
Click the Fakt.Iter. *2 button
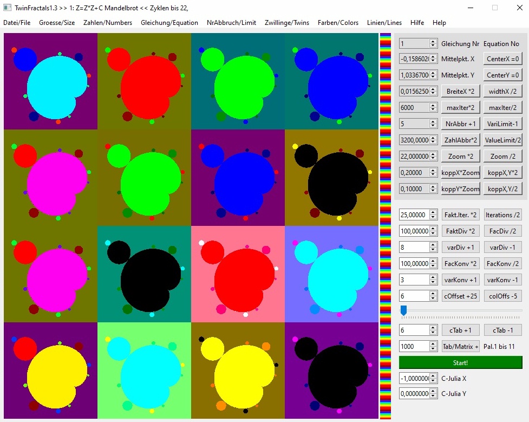pos(461,215)
